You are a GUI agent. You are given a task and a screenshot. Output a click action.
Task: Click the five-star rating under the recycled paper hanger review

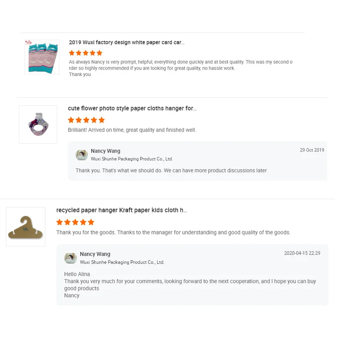click(75, 222)
